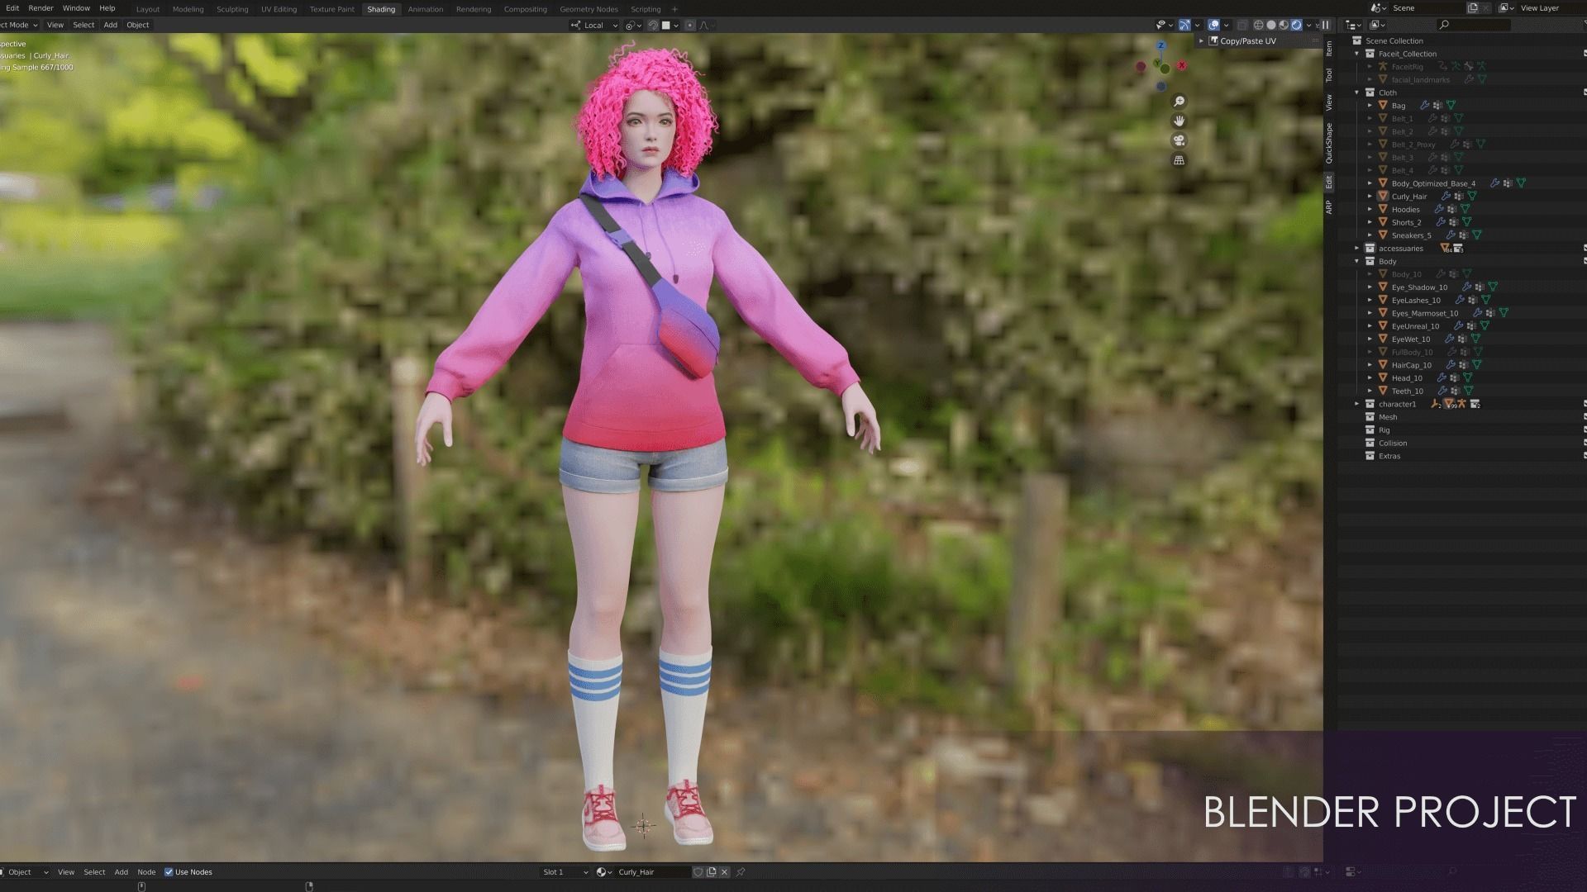Viewport: 1587px width, 892px height.
Task: Toggle viewport overlays button
Action: tap(1213, 25)
